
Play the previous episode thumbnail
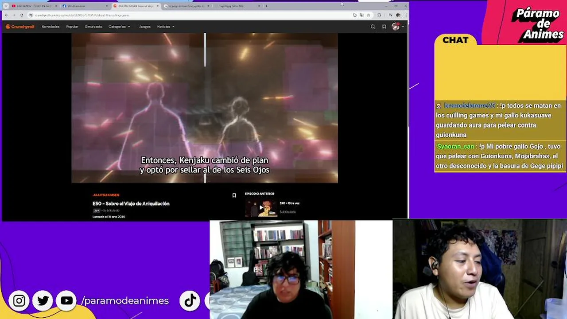tap(261, 208)
